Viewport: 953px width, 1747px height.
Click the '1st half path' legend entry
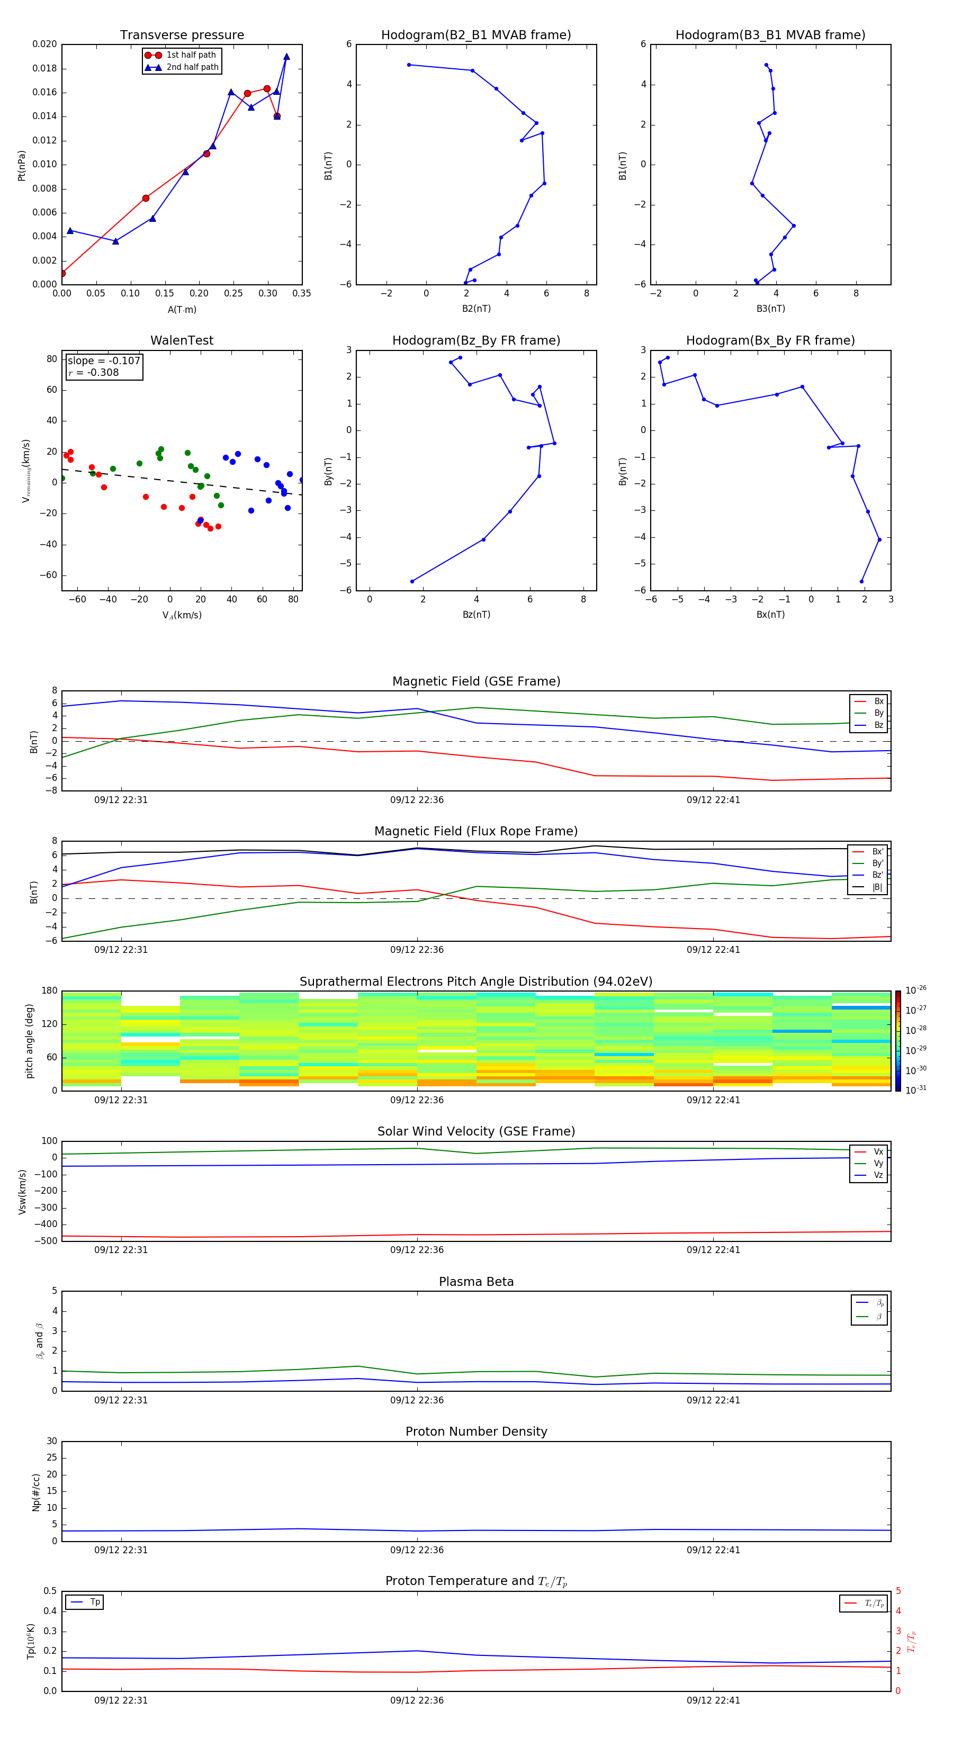[181, 55]
